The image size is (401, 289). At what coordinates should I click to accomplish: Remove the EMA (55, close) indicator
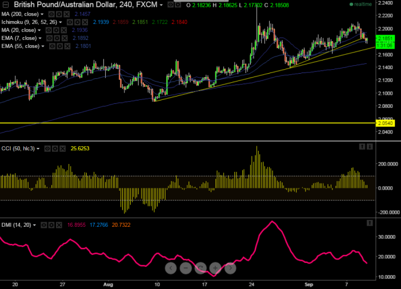tap(67, 46)
